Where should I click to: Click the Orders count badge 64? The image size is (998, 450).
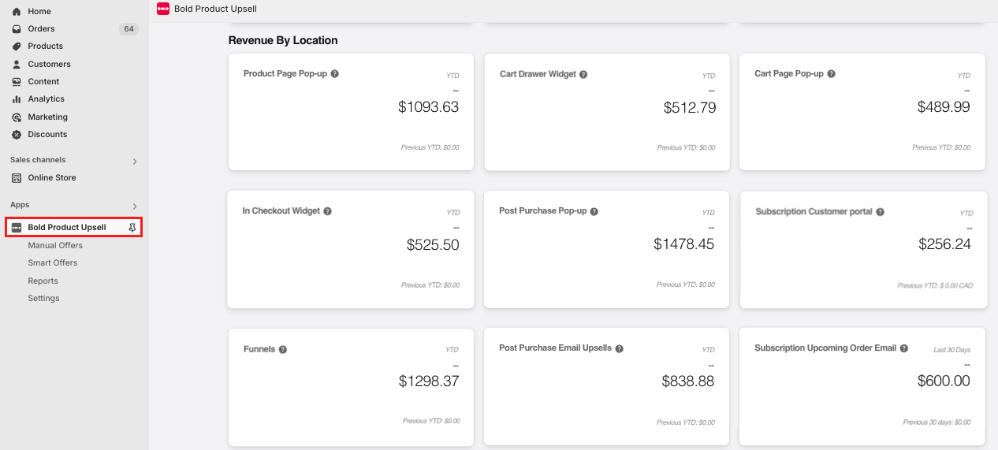pyautogui.click(x=128, y=29)
